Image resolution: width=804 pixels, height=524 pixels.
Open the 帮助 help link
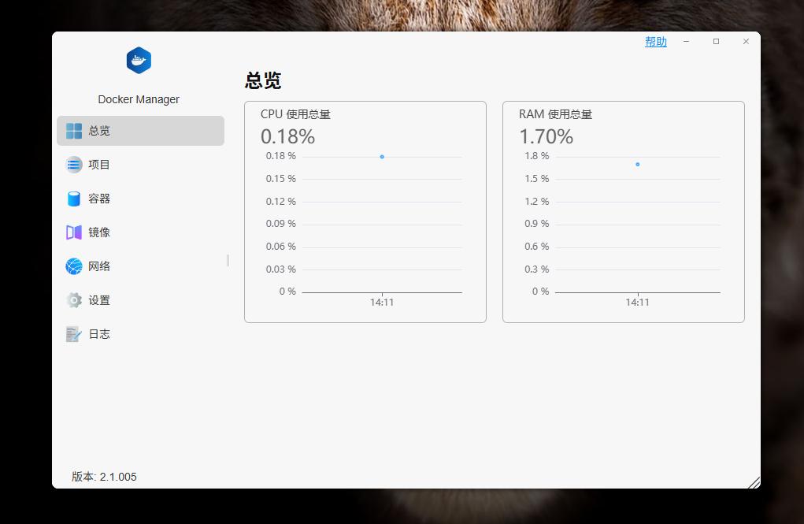pos(655,42)
